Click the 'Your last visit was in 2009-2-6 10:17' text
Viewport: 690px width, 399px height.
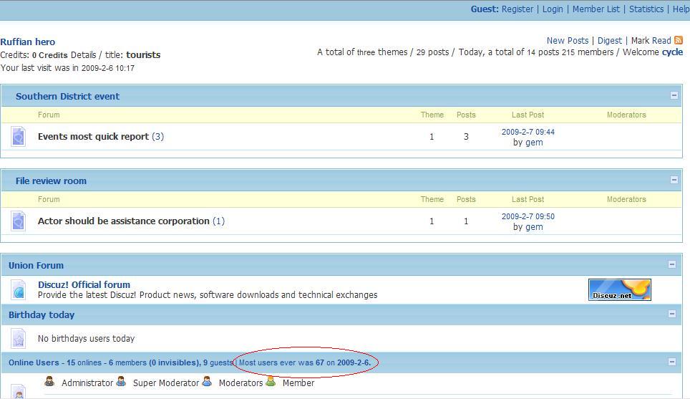[x=67, y=68]
